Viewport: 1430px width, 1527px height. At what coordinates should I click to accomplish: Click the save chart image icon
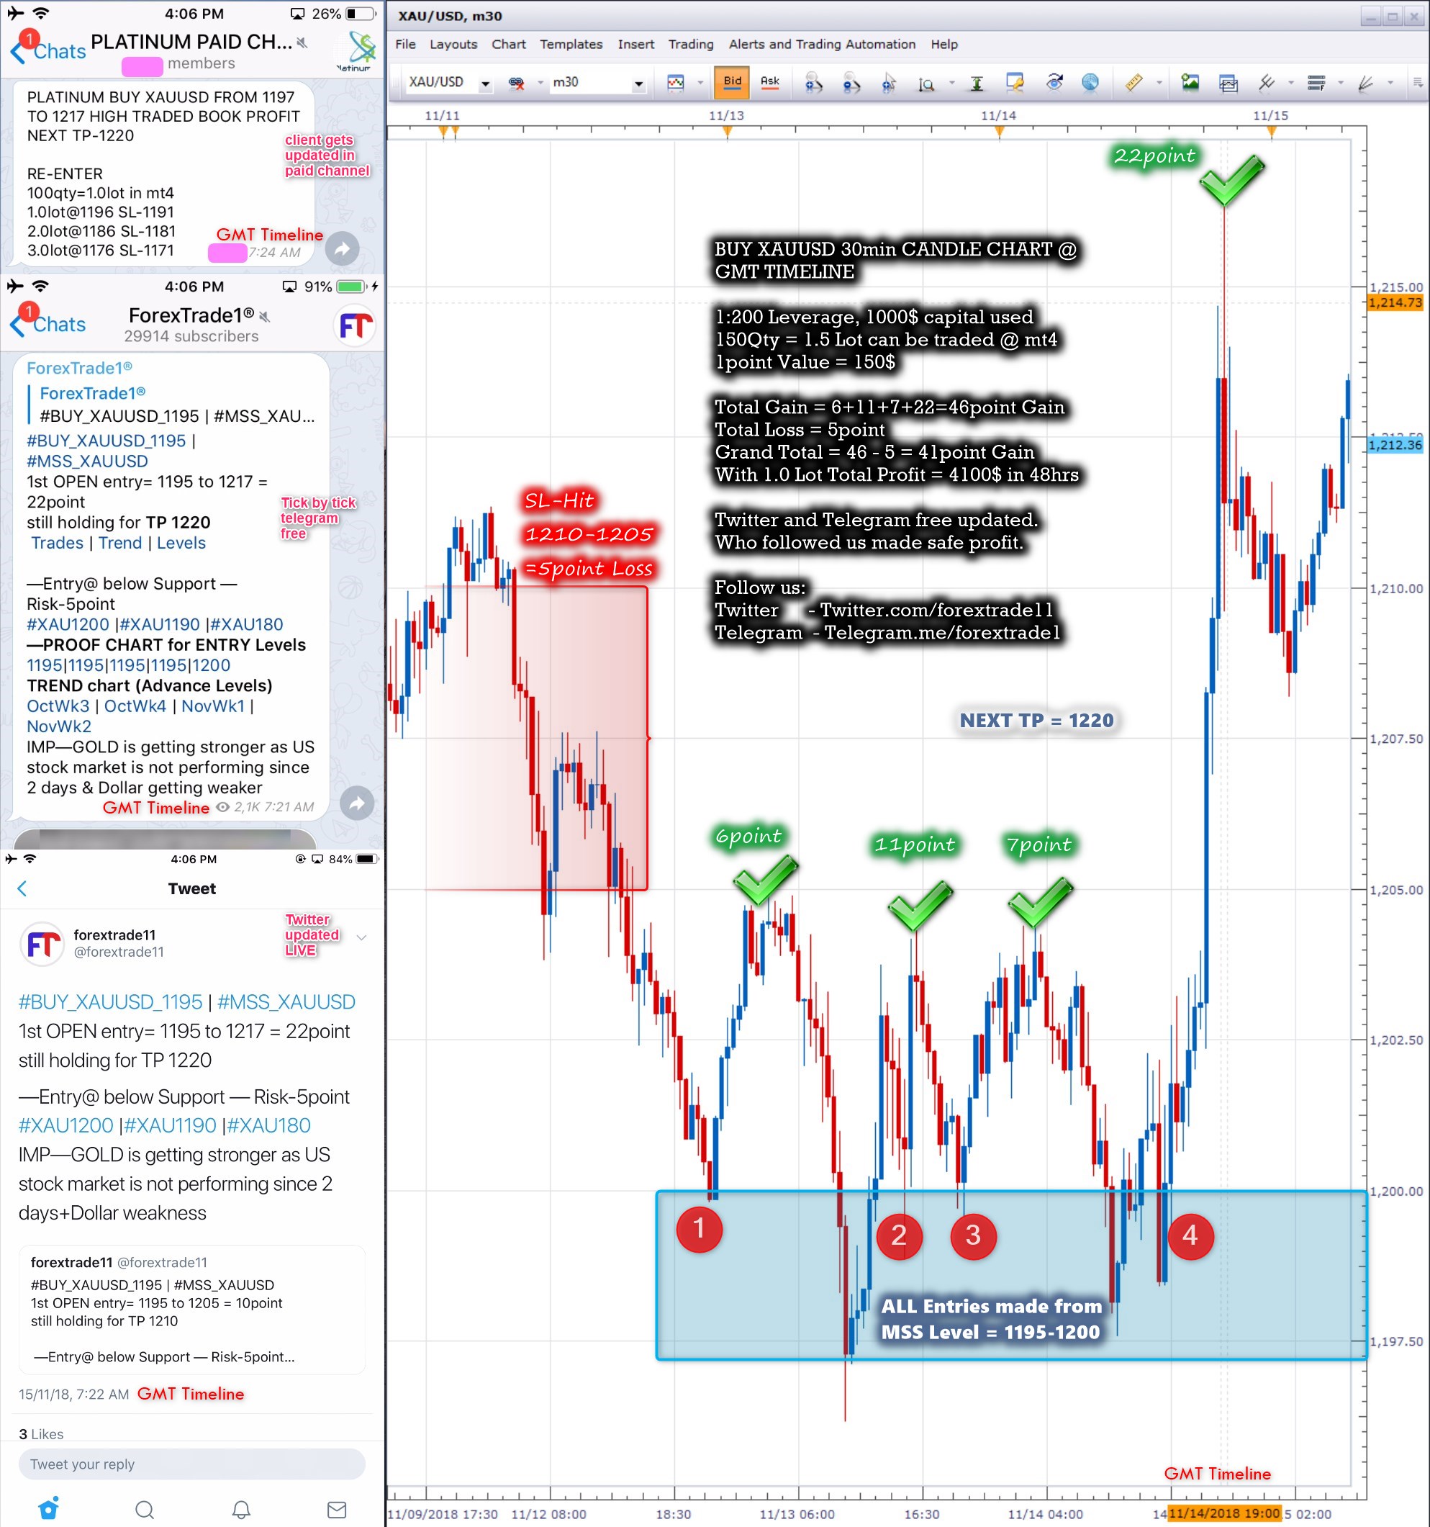1190,82
